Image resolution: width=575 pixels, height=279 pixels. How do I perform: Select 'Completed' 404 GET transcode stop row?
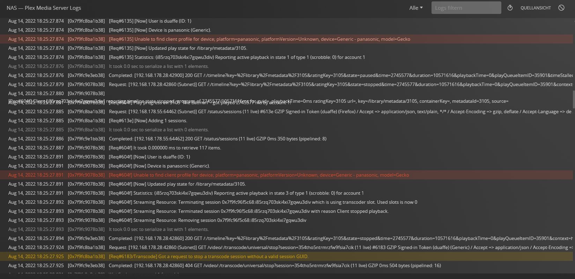click(x=286, y=265)
